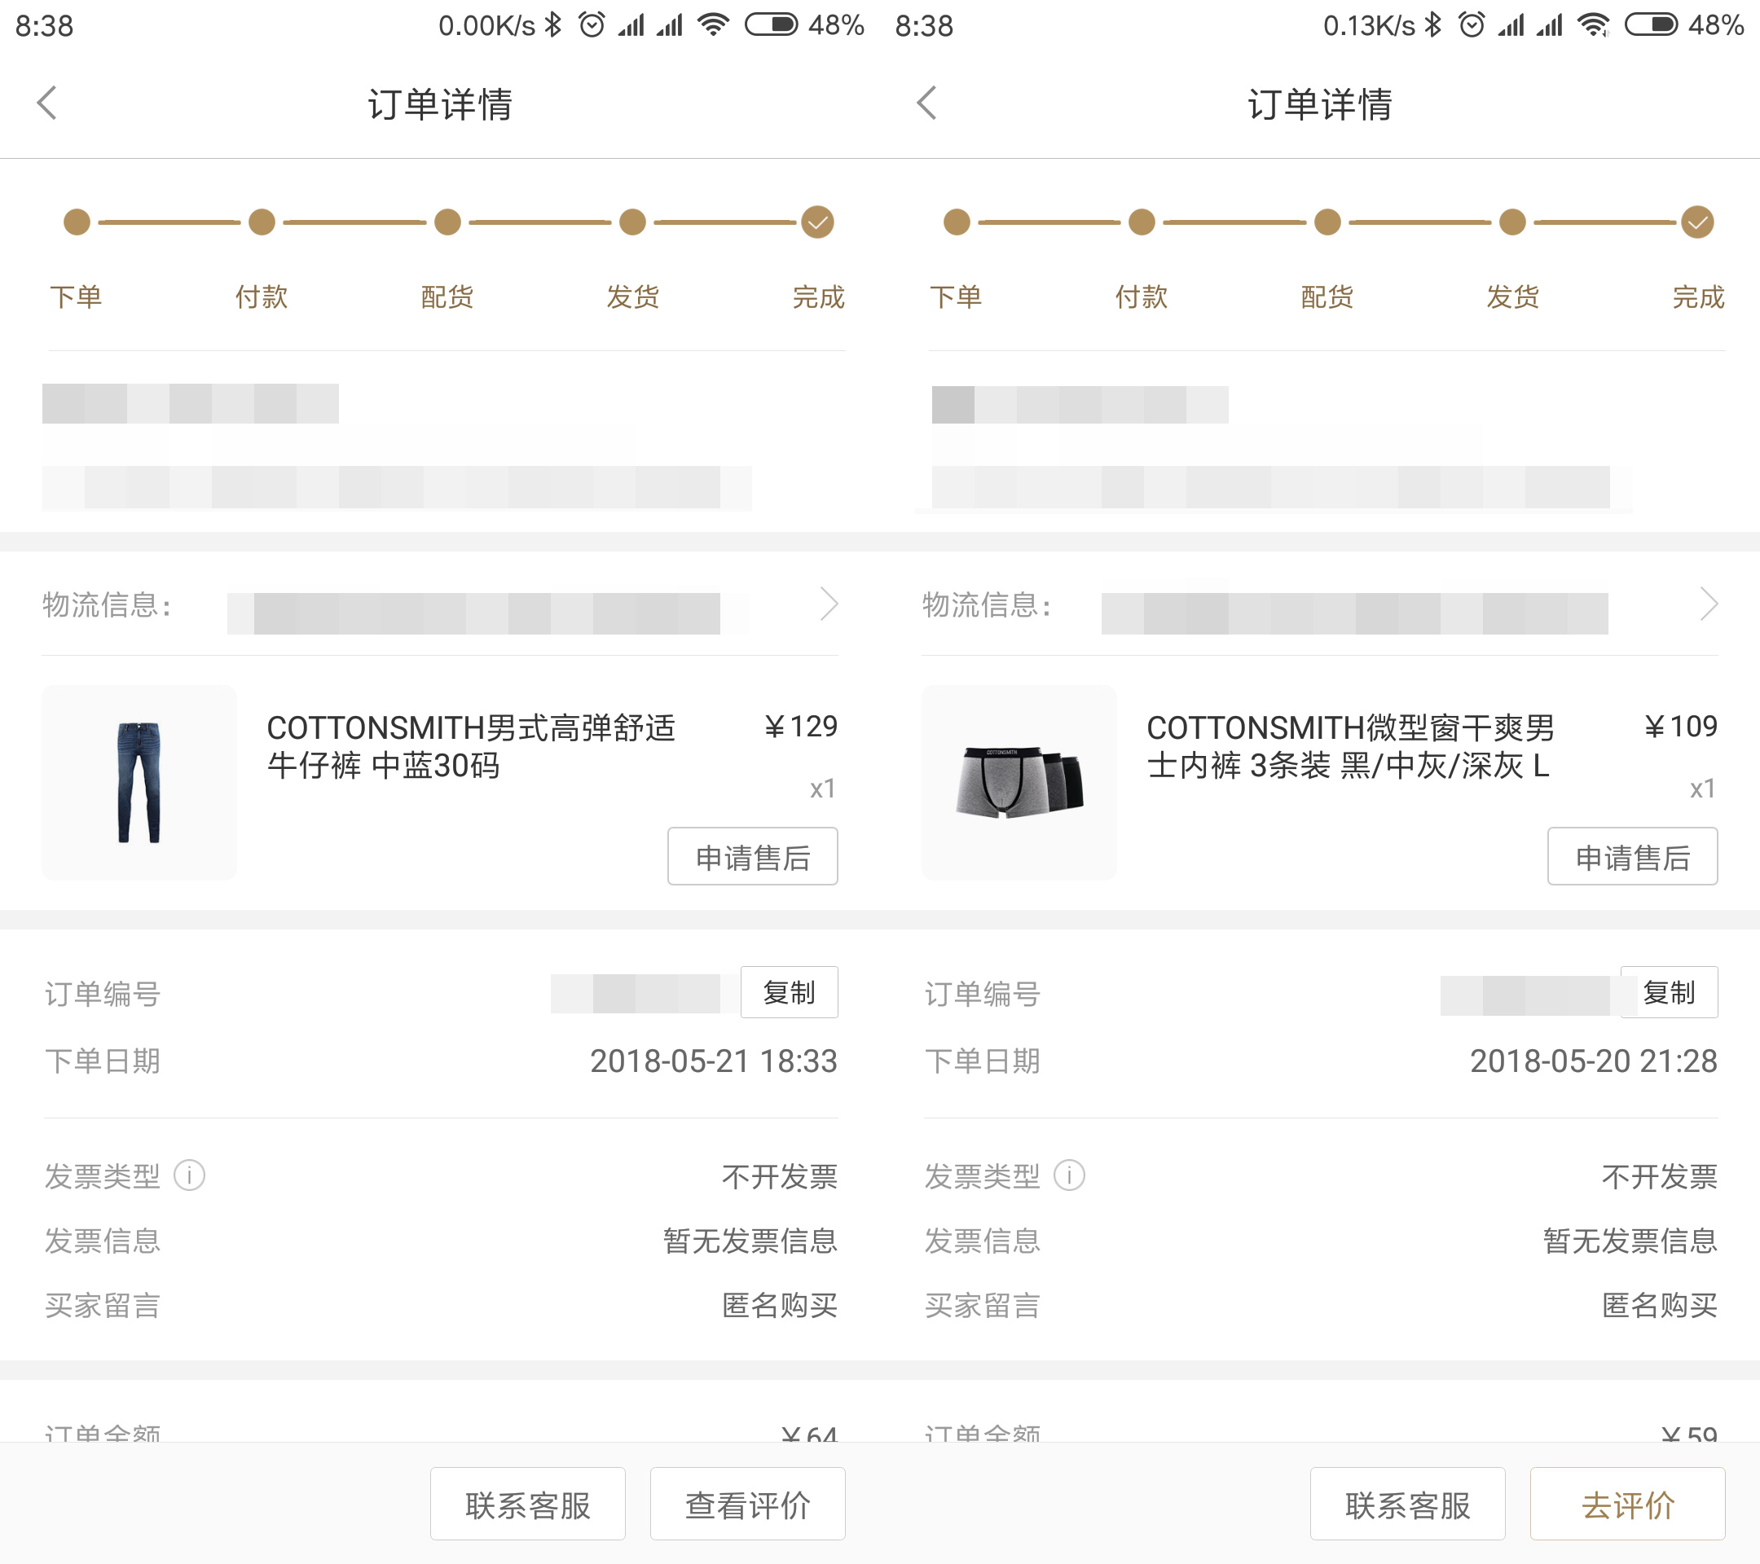Tap the 完成 checkmark step on the right progress bar
This screenshot has height=1564, width=1760.
pyautogui.click(x=1697, y=222)
